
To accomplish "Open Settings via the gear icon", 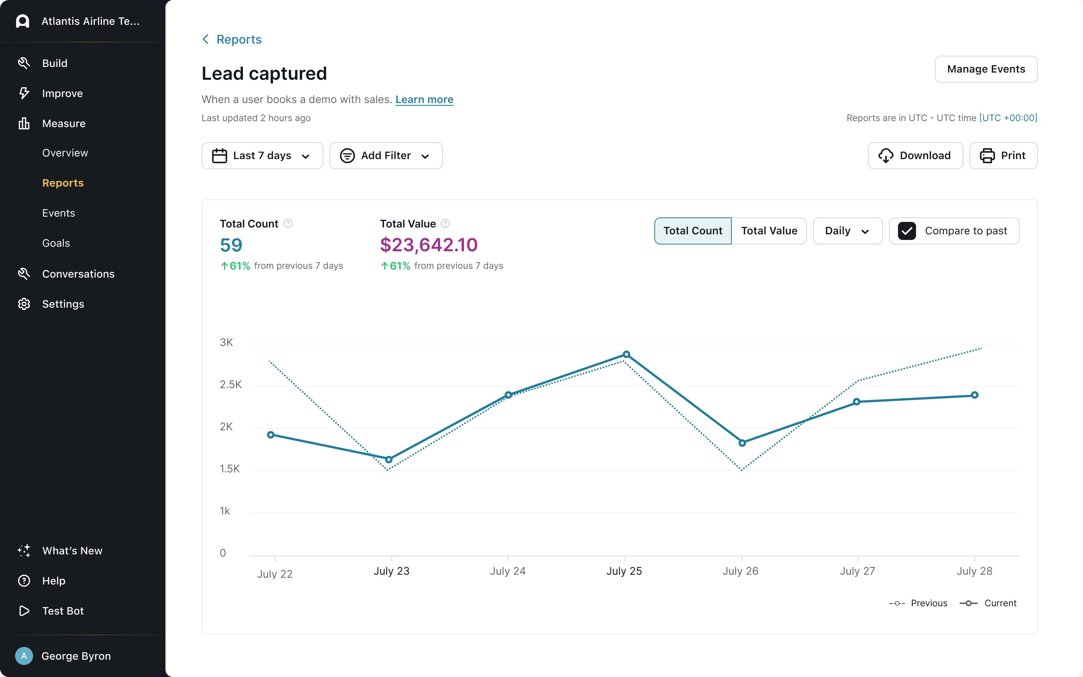I will [24, 304].
